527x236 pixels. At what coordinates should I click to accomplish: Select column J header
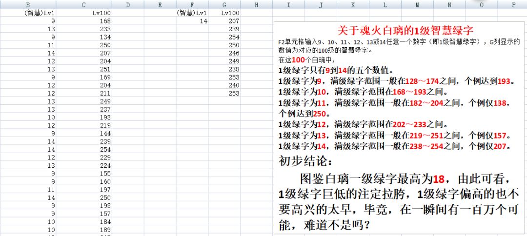pos(321,4)
